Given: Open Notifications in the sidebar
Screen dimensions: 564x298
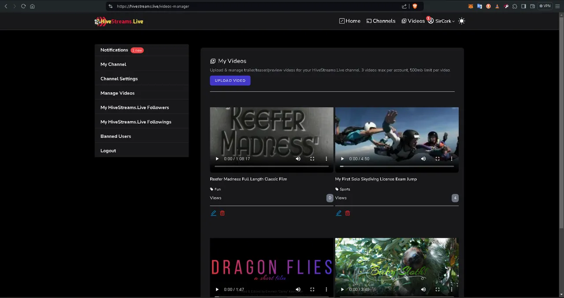Looking at the screenshot, I should (x=141, y=50).
